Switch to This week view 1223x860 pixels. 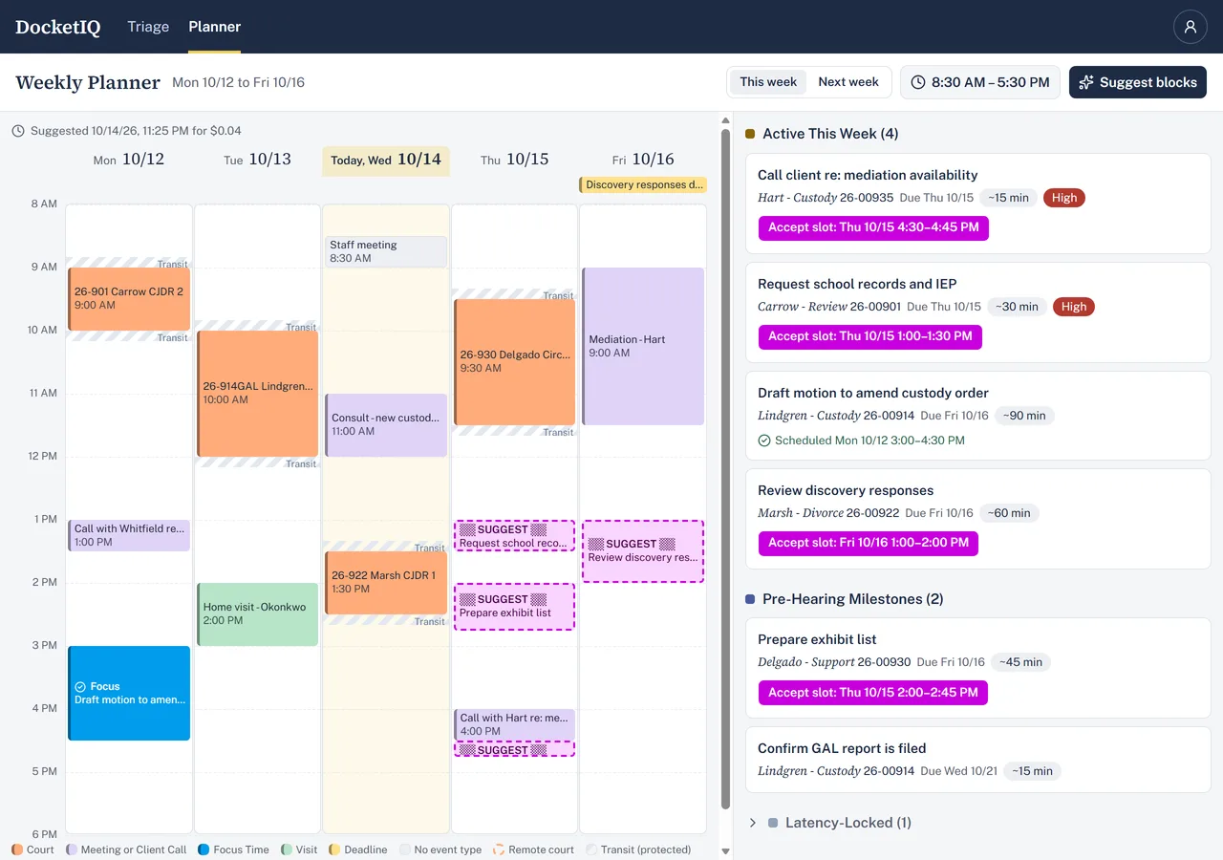click(768, 82)
